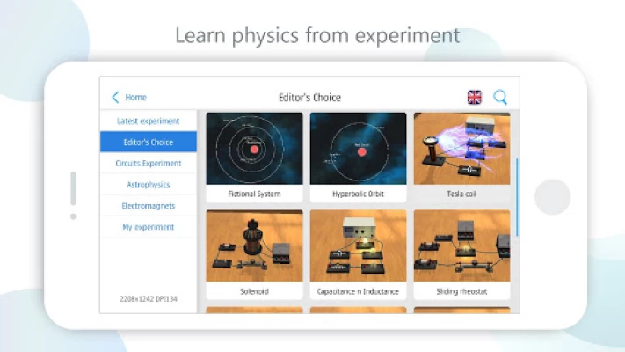This screenshot has height=352, width=625.
Task: Select the Editor's Choice sidebar item
Action: (148, 142)
